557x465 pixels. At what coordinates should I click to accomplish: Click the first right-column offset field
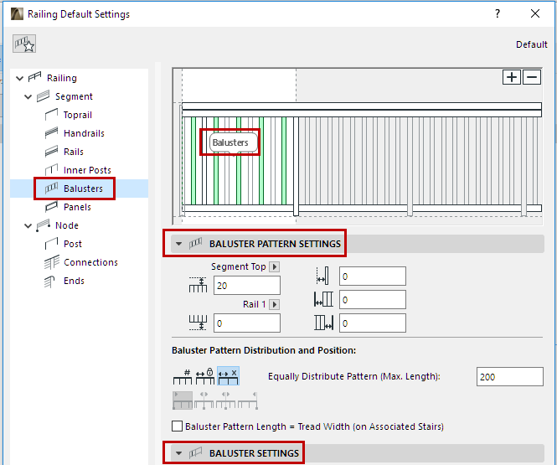pos(373,276)
